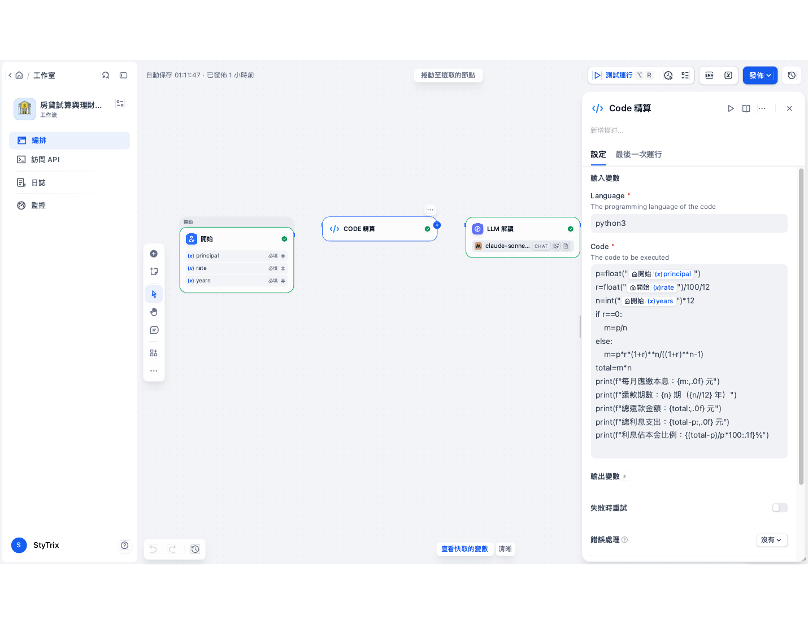Click 捲動至選取的節點 button
This screenshot has width=808, height=624.
pos(448,75)
